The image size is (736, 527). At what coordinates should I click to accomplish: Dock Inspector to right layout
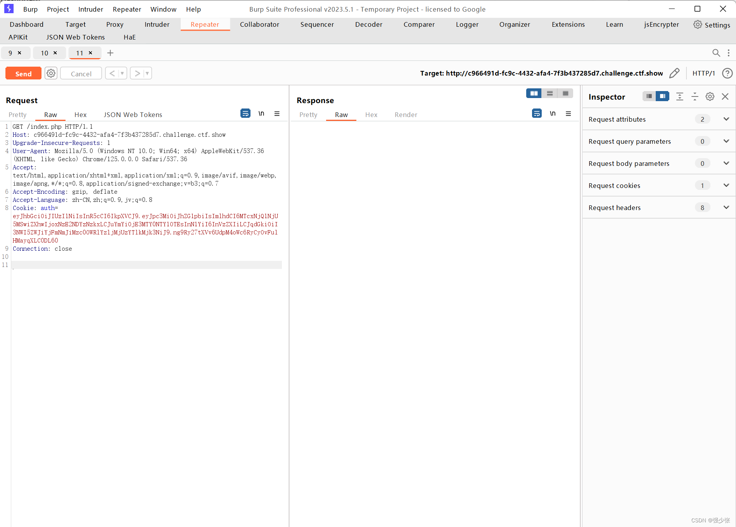point(662,96)
